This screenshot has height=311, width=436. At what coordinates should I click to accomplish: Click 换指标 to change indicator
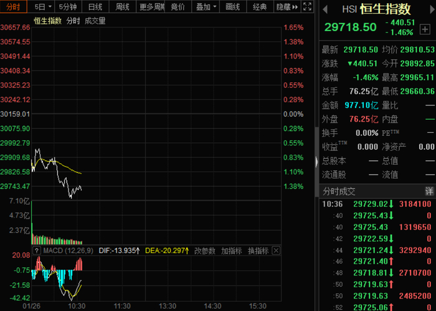[258, 251]
